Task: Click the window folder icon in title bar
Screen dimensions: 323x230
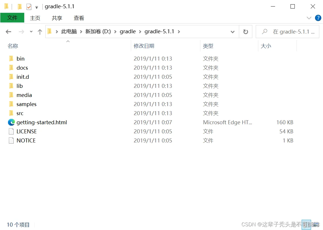Action: click(6, 7)
